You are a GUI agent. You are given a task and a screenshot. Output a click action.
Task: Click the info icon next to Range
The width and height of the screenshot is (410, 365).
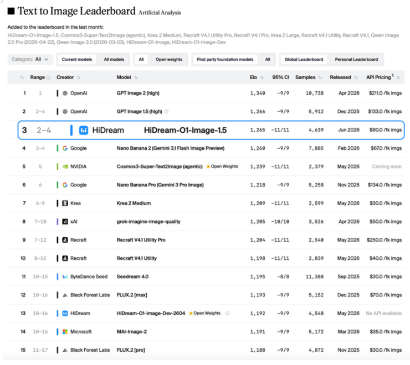pos(48,77)
